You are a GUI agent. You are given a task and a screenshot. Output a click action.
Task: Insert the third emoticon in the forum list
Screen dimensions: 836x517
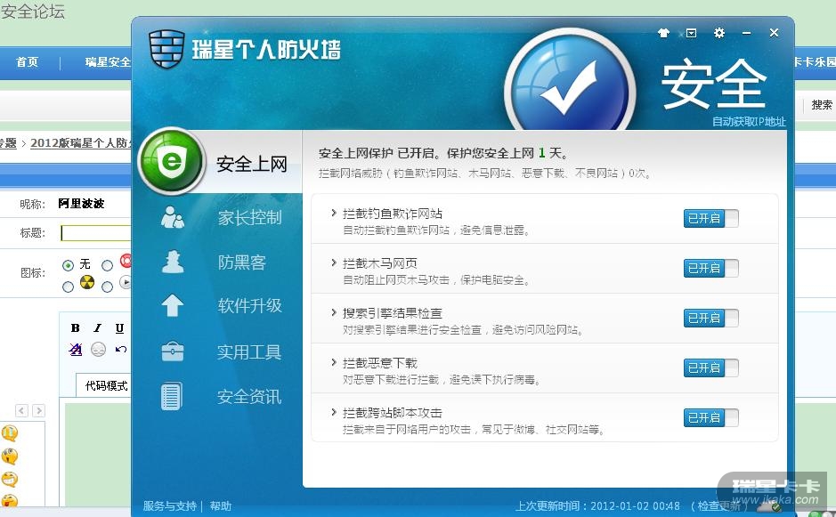(10, 479)
